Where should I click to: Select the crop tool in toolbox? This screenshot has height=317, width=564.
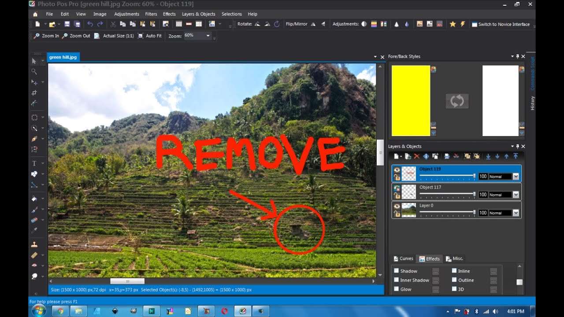click(34, 93)
